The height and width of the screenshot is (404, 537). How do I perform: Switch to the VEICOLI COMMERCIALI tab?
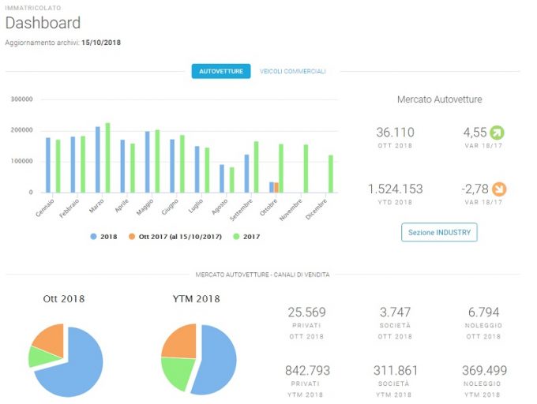292,71
